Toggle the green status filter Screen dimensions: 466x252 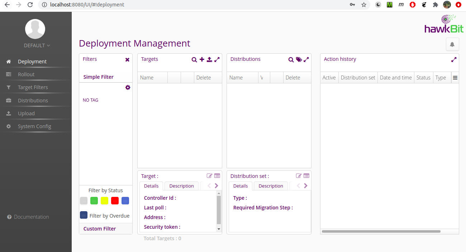[94, 200]
